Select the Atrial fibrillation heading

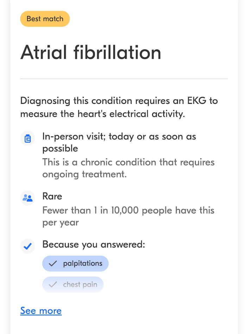(91, 52)
